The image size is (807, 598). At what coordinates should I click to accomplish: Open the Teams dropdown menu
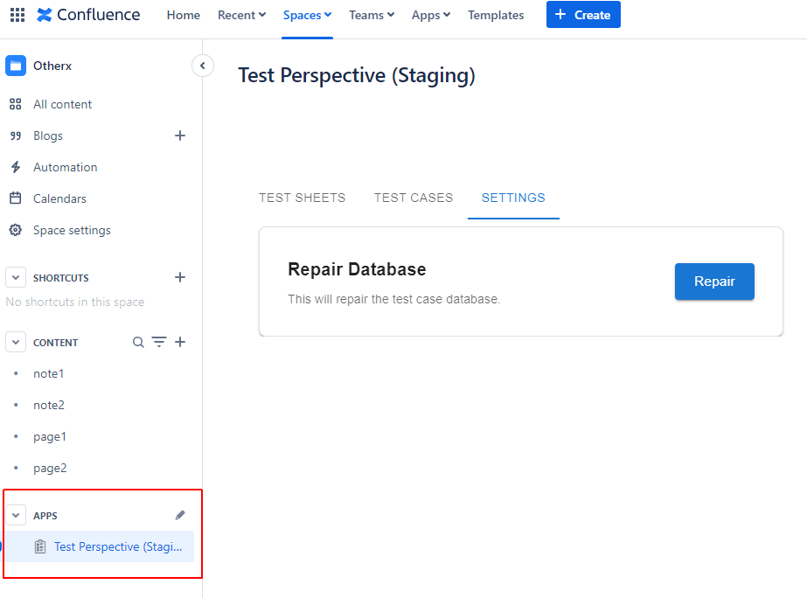point(371,15)
